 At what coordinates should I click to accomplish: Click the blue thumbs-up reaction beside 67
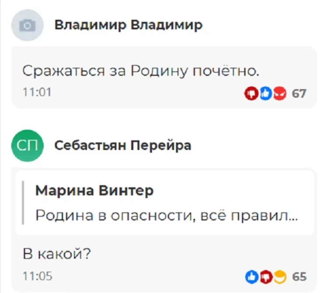pyautogui.click(x=265, y=93)
